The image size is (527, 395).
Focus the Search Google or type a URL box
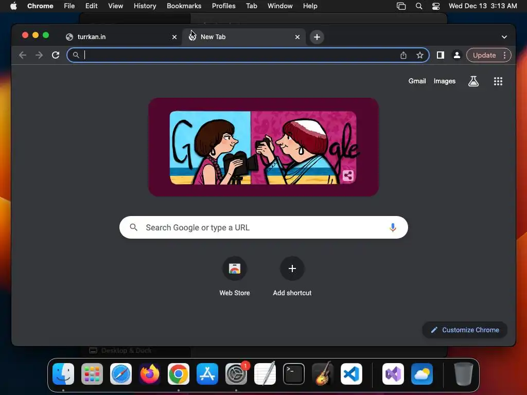(263, 227)
